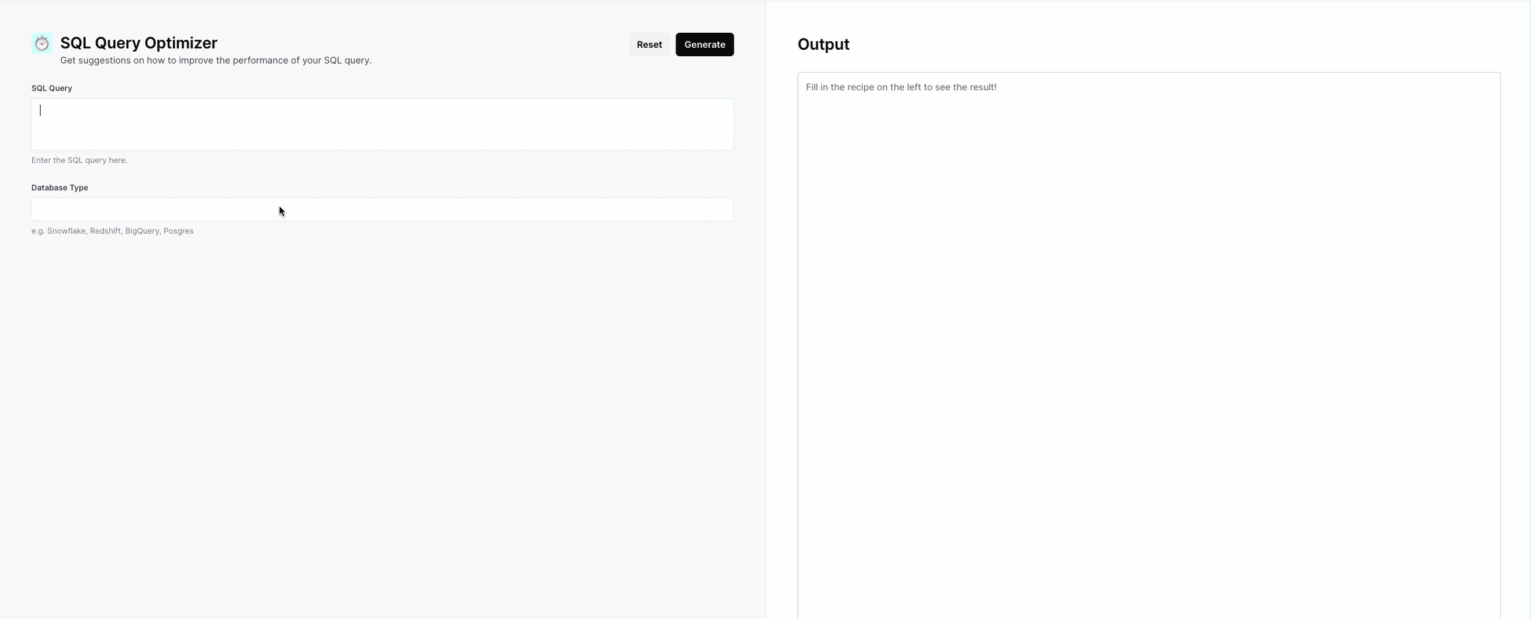This screenshot has width=1531, height=619.
Task: Click the app description subtitle
Action: (215, 60)
